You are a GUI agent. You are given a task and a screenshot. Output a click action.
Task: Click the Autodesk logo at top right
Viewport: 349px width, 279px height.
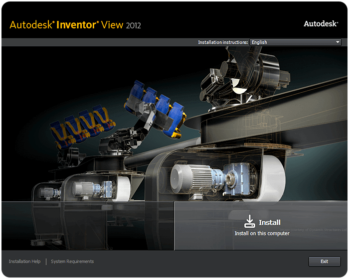pyautogui.click(x=321, y=23)
